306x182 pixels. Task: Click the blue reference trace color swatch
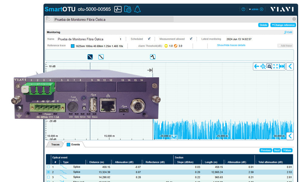point(73,46)
